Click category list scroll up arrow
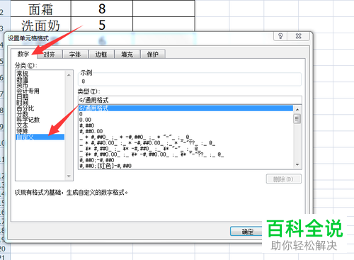The image size is (354, 260). pyautogui.click(x=69, y=75)
